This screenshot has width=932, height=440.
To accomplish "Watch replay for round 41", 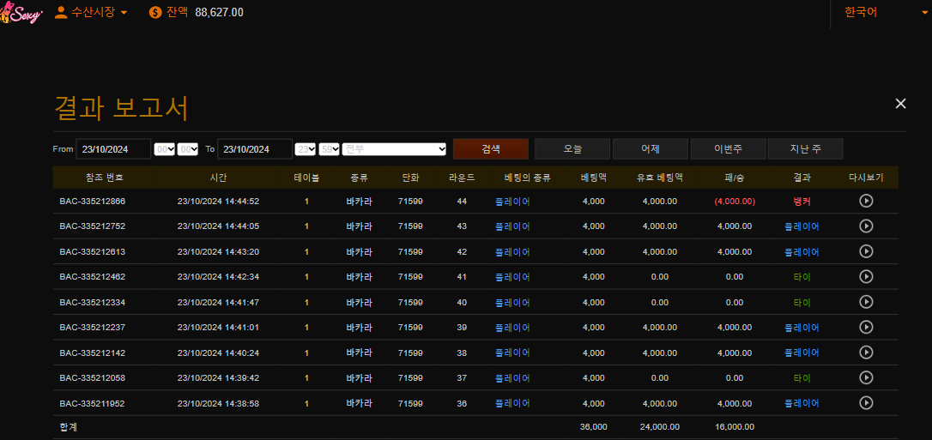I will pos(866,276).
